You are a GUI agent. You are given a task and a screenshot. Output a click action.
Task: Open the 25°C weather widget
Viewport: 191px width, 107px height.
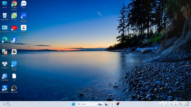[7, 104]
